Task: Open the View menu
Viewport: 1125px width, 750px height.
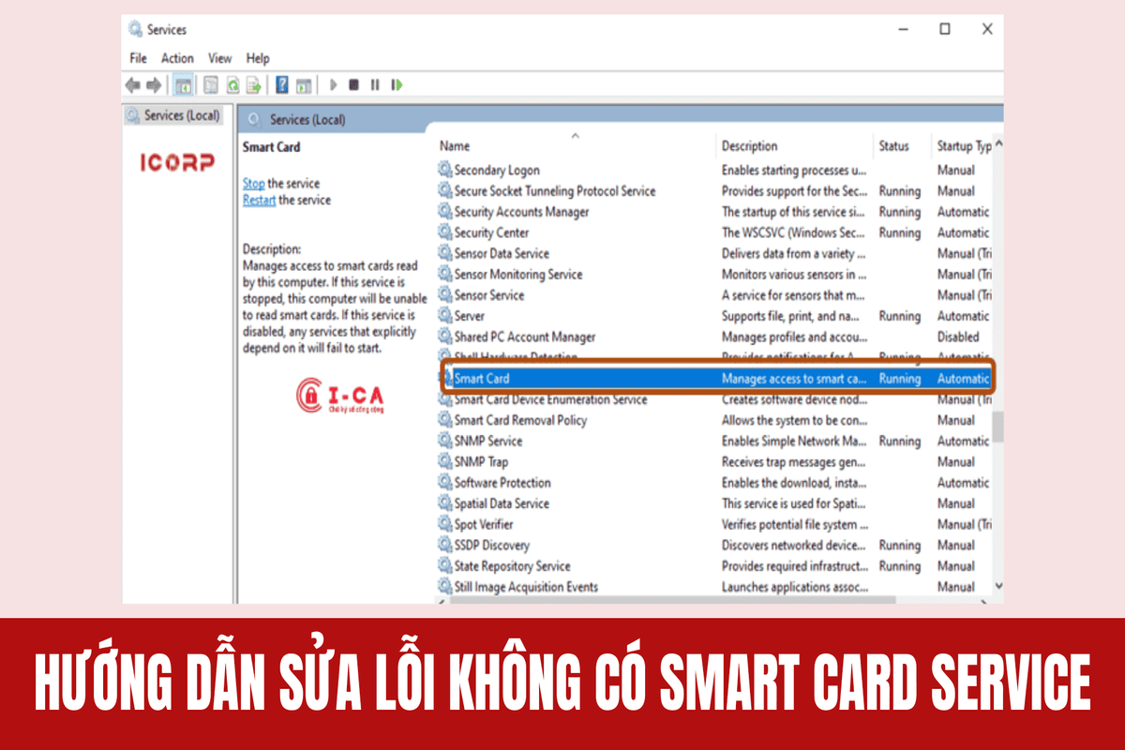Action: (x=219, y=57)
